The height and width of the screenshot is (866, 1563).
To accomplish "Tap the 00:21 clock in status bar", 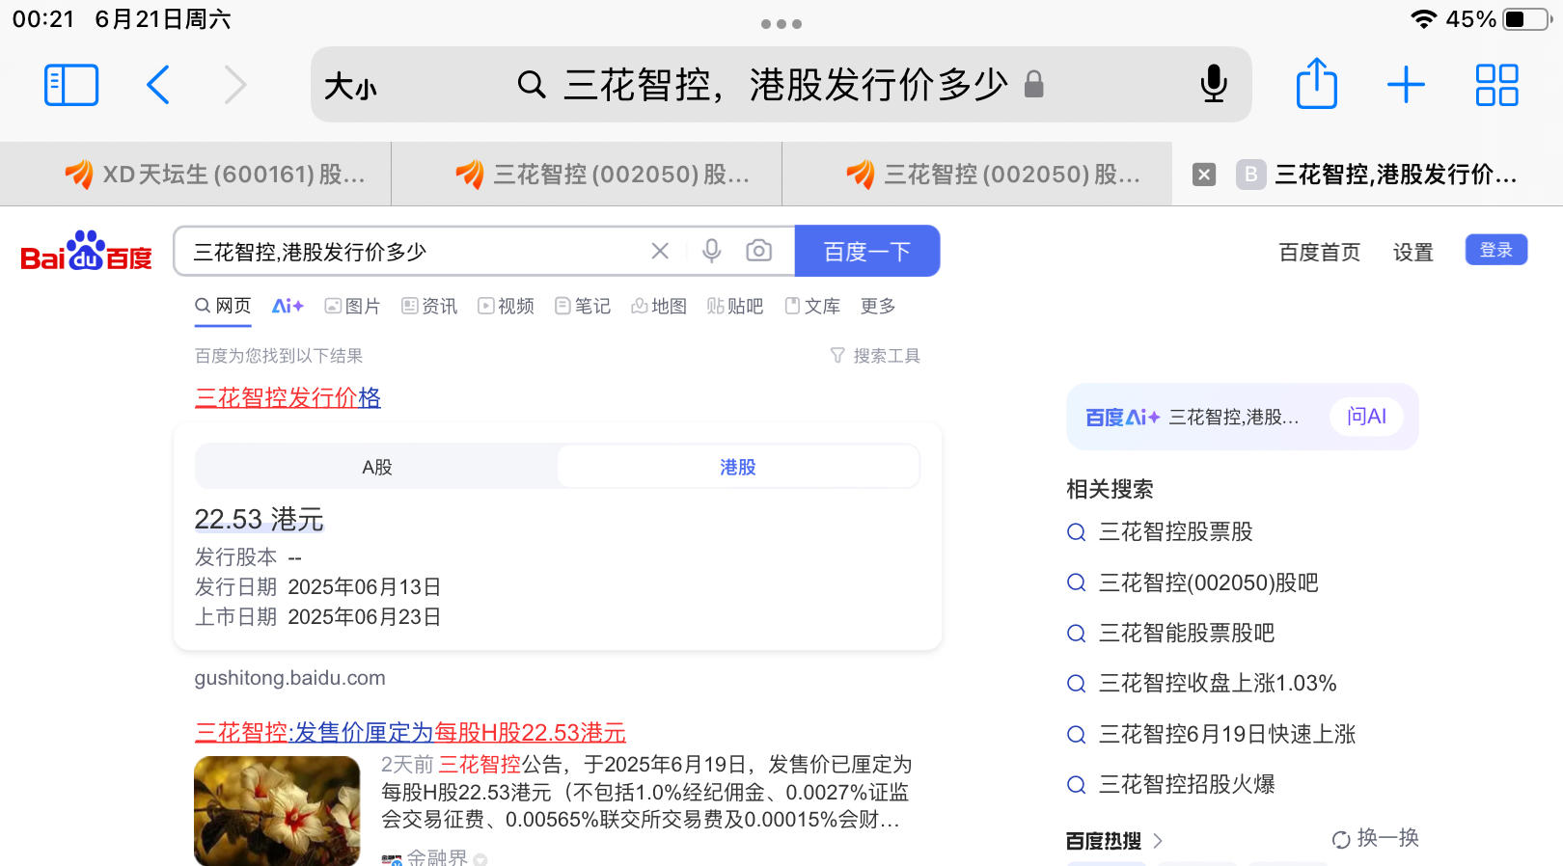I will click(43, 19).
